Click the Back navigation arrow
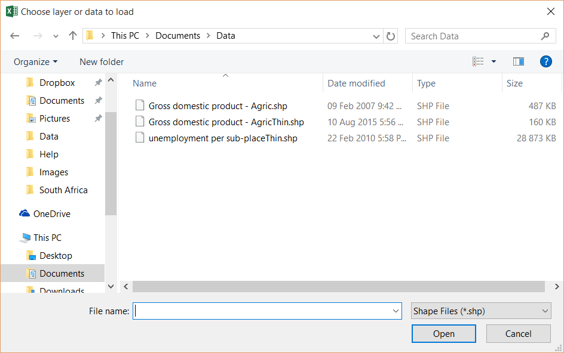564x353 pixels. 15,36
